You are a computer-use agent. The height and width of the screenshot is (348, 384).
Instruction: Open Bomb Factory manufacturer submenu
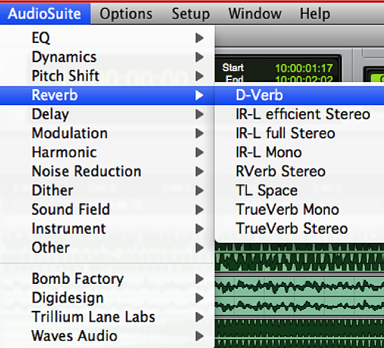click(x=107, y=279)
